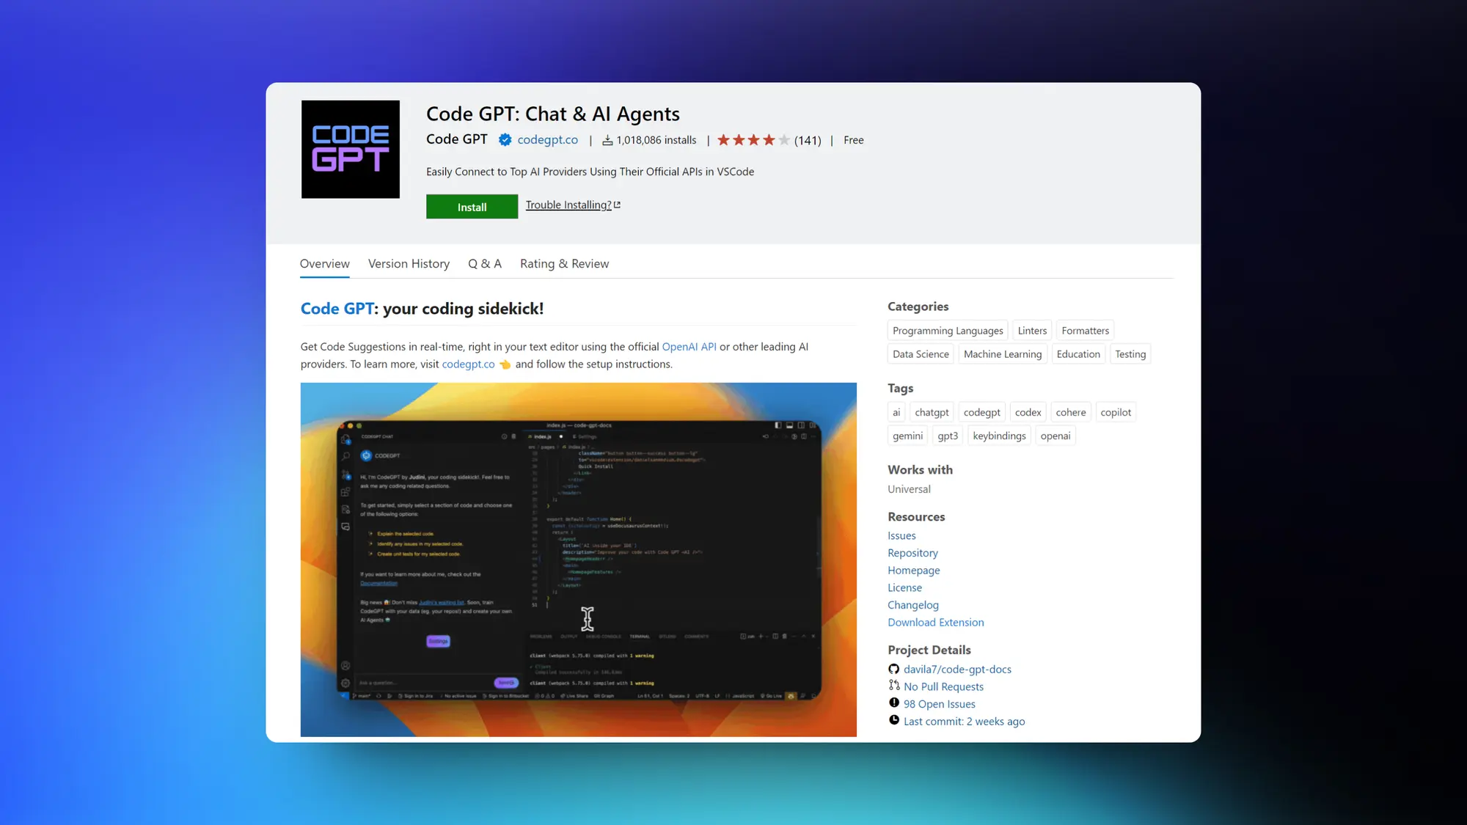This screenshot has height=825, width=1467.
Task: Visit the Homepage link
Action: pos(913,570)
